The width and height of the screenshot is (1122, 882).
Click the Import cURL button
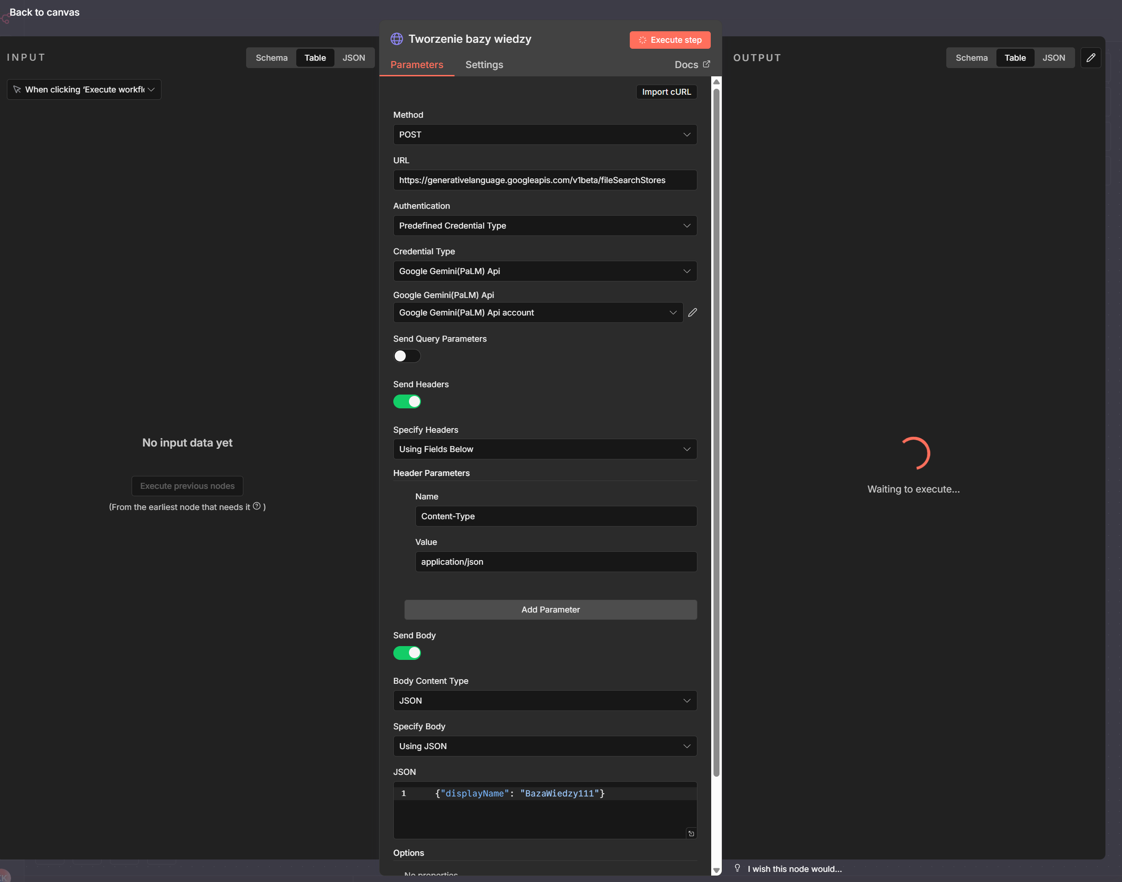tap(666, 92)
